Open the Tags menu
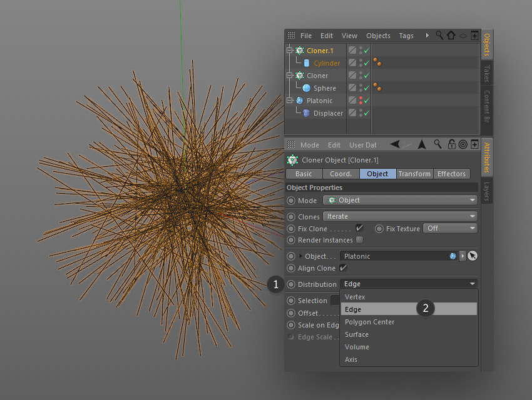The image size is (532, 400). (x=406, y=36)
